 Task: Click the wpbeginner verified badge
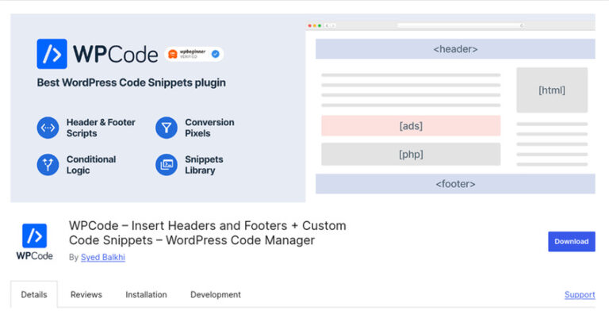(193, 54)
